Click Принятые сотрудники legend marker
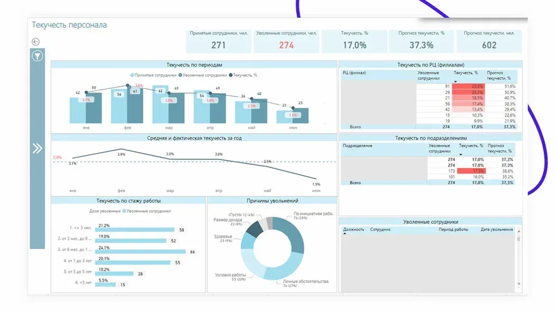556x313 pixels. [x=131, y=75]
